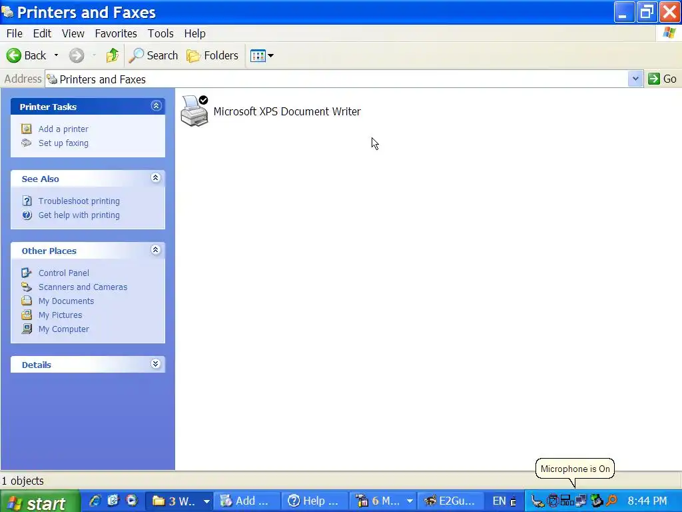
Task: Click the EN language indicator
Action: tap(499, 501)
